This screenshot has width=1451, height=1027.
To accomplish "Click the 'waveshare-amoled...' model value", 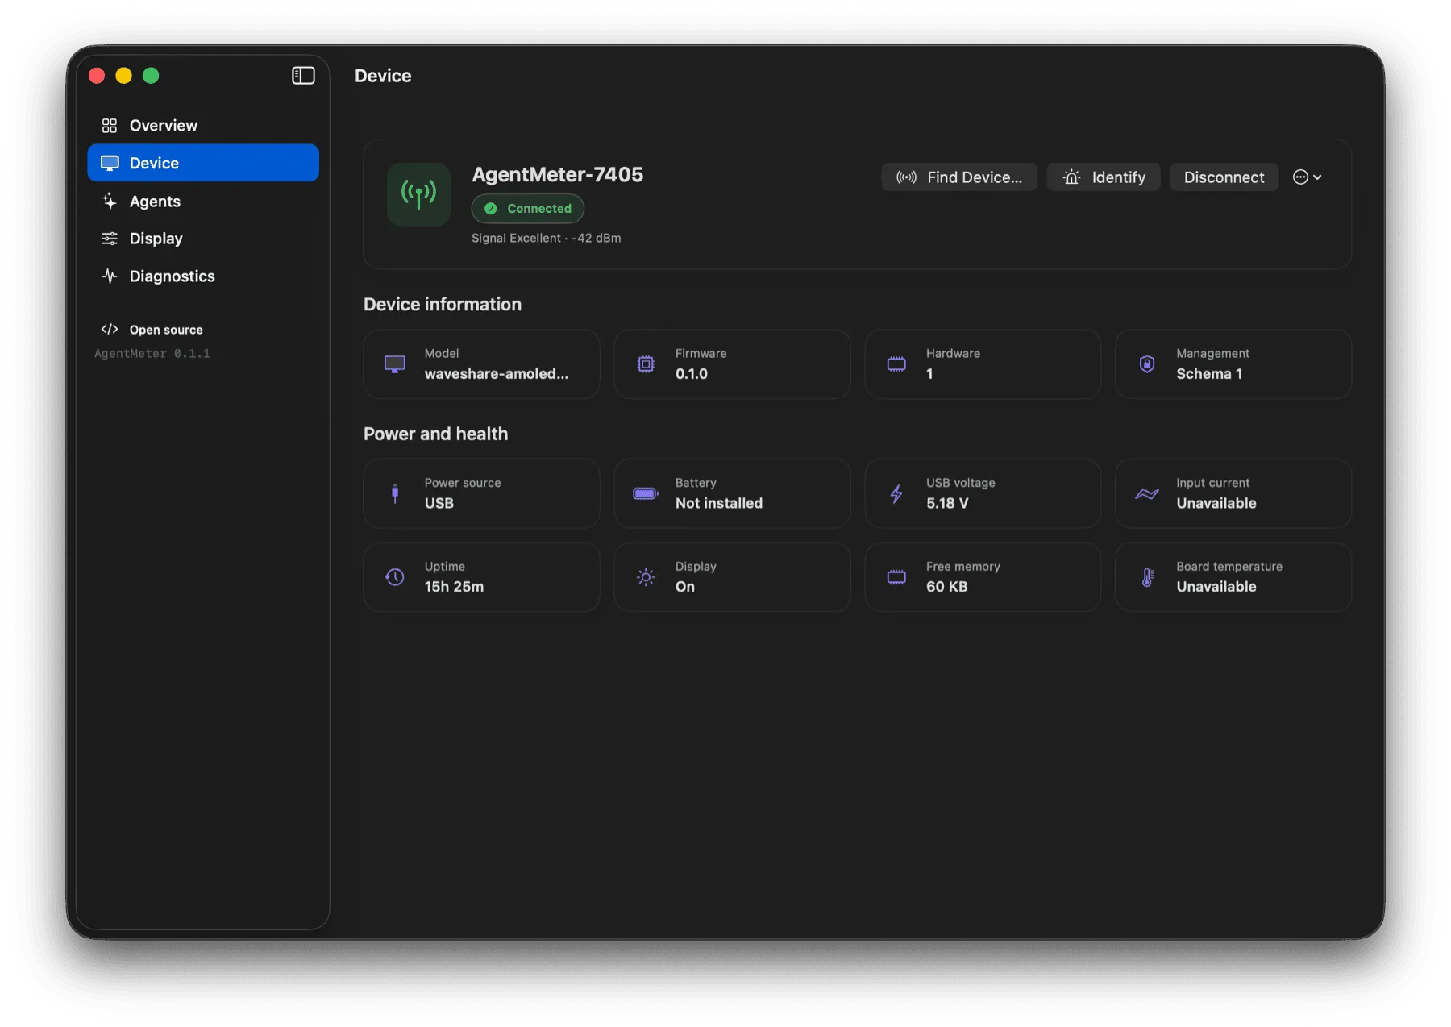I will [x=497, y=374].
